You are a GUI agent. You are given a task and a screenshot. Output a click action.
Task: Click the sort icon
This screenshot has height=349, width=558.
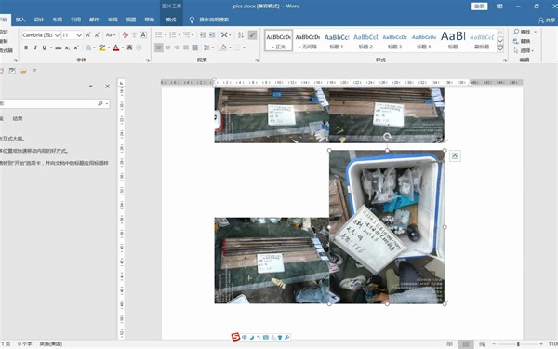click(241, 35)
